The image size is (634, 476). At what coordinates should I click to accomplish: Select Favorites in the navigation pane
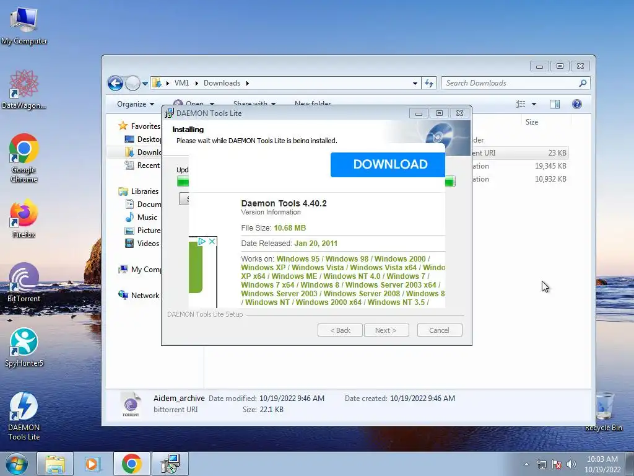[x=139, y=126]
